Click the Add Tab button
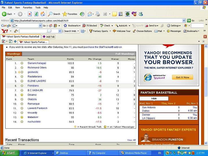Screen dimensions: 208x156 click(48, 37)
